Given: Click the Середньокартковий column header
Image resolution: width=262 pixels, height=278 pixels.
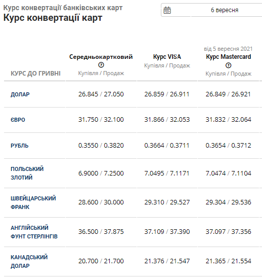Looking at the screenshot, I should (x=101, y=57).
